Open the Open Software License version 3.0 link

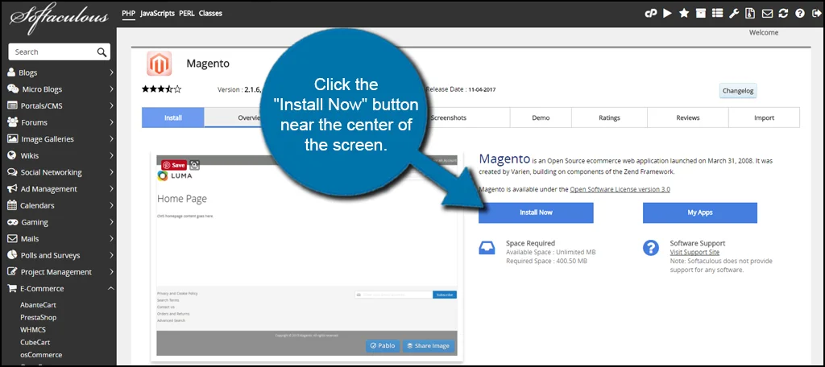point(620,189)
